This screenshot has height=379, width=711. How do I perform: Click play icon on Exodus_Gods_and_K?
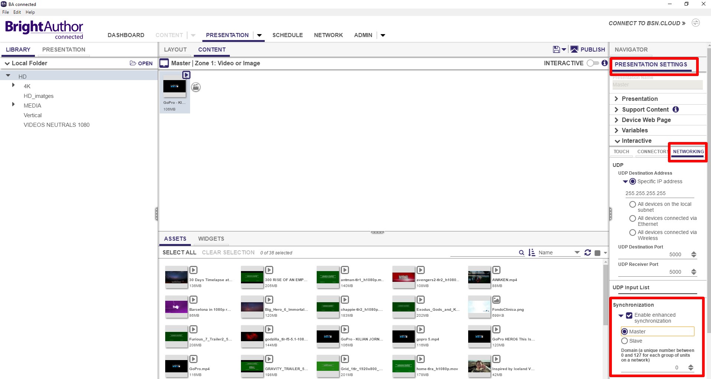click(421, 300)
